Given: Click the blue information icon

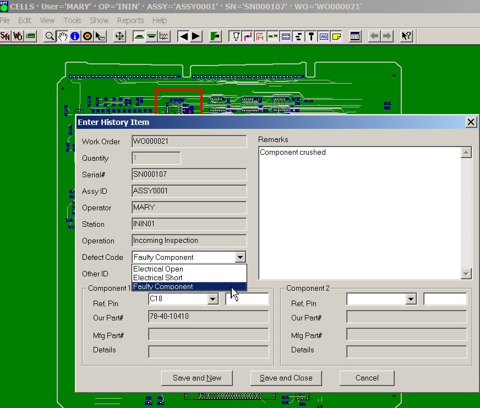Looking at the screenshot, I should coord(75,36).
